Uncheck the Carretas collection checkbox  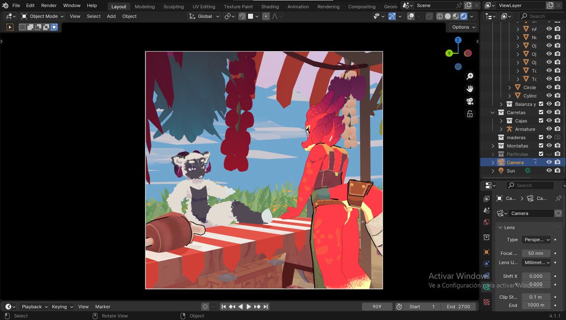click(541, 112)
